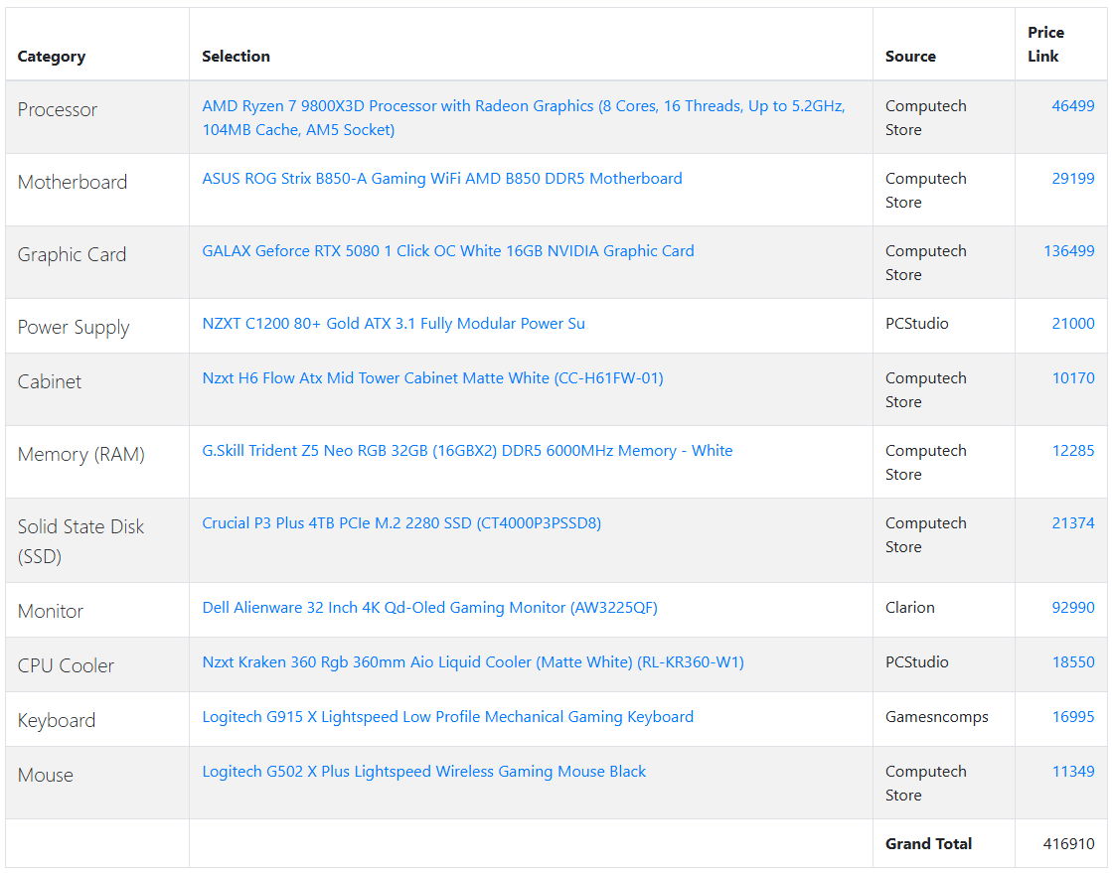Click price link 29199
Image resolution: width=1112 pixels, height=873 pixels.
pos(1073,179)
